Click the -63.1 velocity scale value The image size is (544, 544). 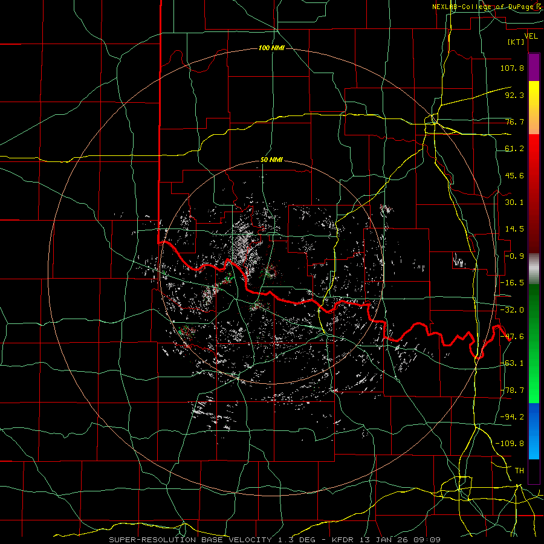512,363
